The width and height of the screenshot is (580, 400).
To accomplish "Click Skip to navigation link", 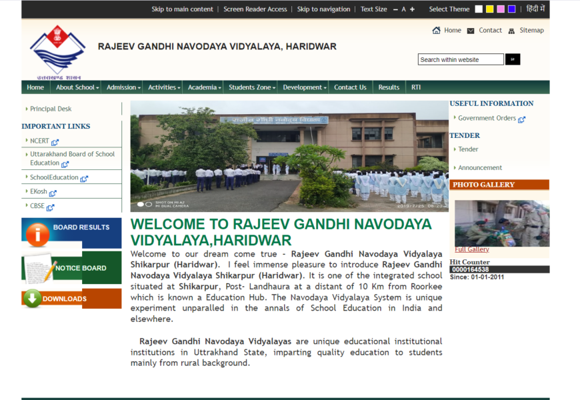I will [323, 9].
